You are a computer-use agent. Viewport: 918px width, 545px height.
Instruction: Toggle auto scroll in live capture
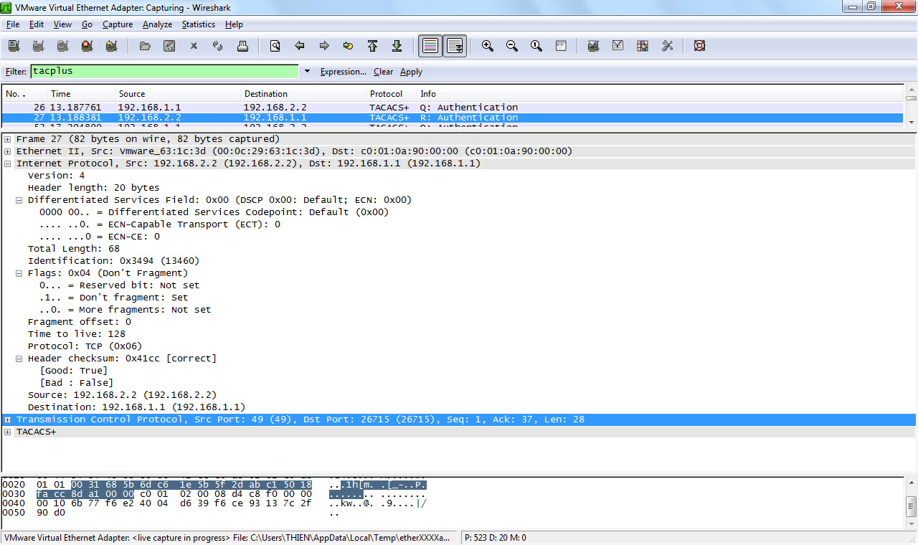pos(455,46)
